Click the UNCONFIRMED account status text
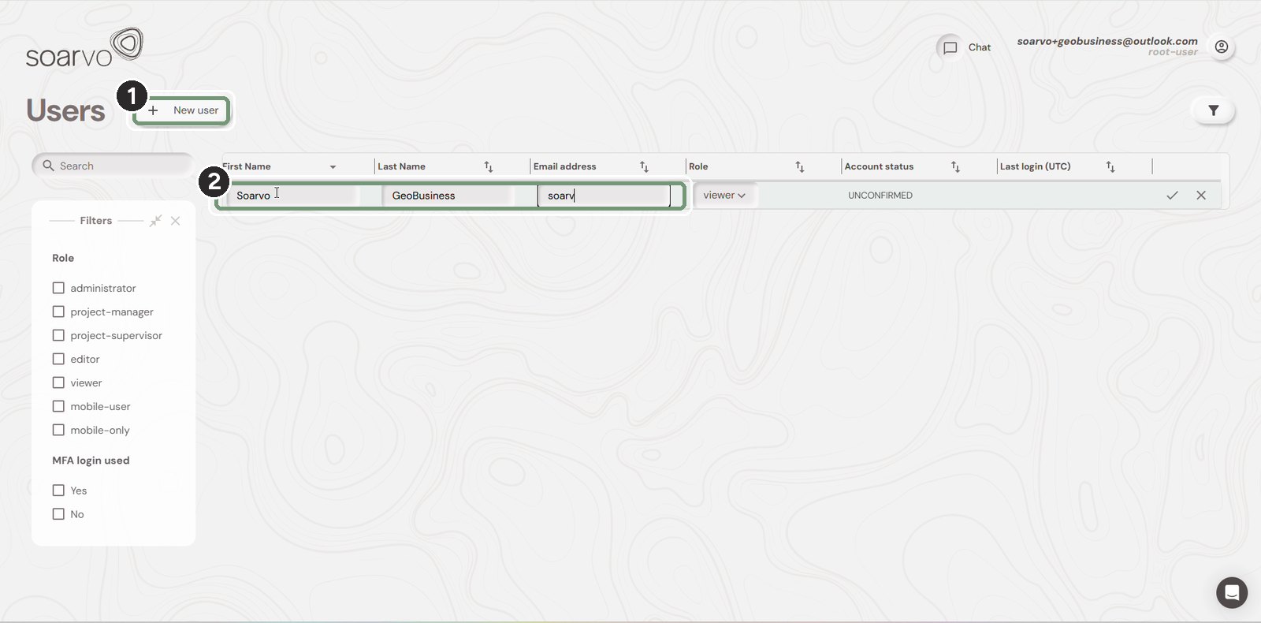This screenshot has width=1261, height=623. click(880, 196)
